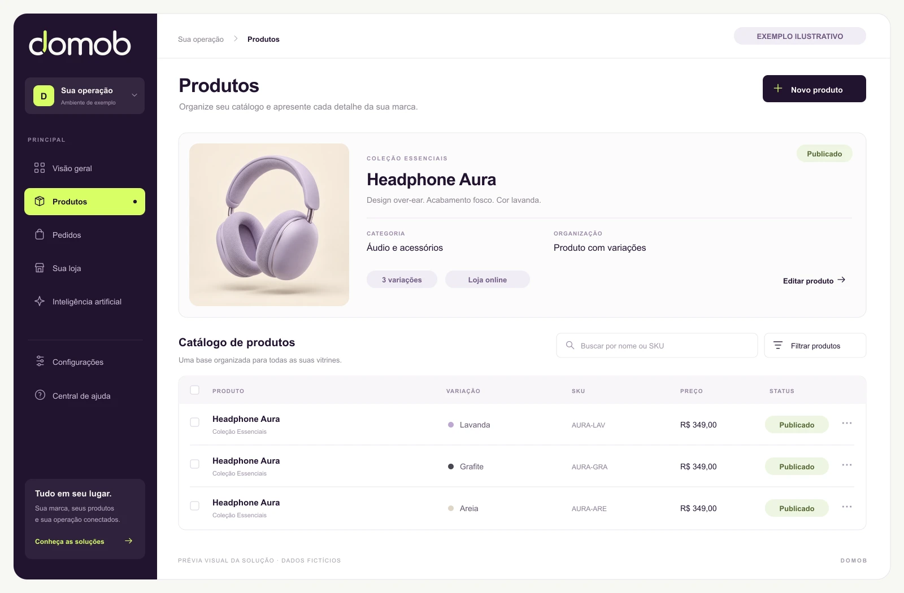Viewport: 904px width, 593px height.
Task: Click the Publicado badge on the featured card
Action: pos(824,154)
